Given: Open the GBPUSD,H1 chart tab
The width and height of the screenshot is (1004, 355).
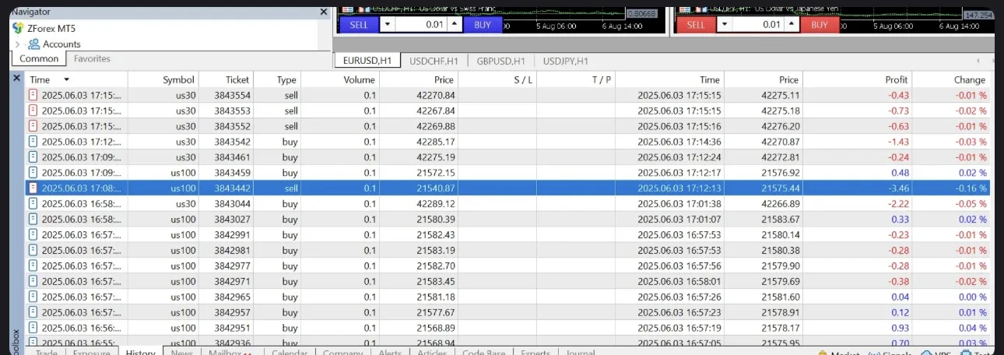Looking at the screenshot, I should [500, 61].
